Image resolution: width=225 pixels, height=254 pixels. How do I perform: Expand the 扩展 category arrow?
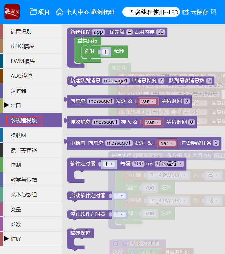click(6, 239)
